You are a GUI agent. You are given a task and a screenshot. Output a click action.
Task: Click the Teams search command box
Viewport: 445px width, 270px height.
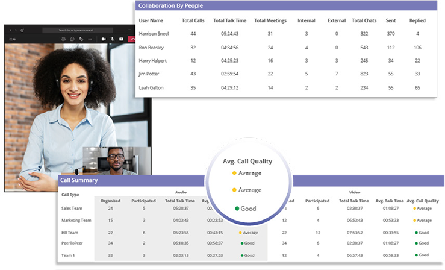[78, 30]
